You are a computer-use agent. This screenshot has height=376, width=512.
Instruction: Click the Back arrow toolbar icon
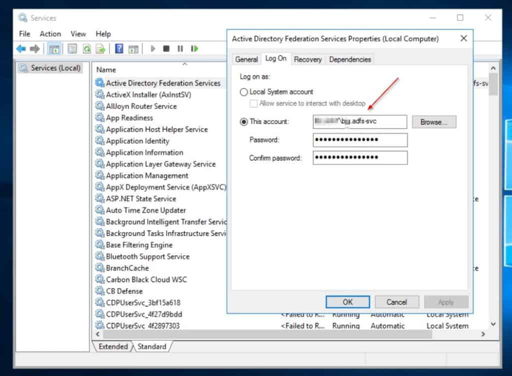click(x=21, y=49)
